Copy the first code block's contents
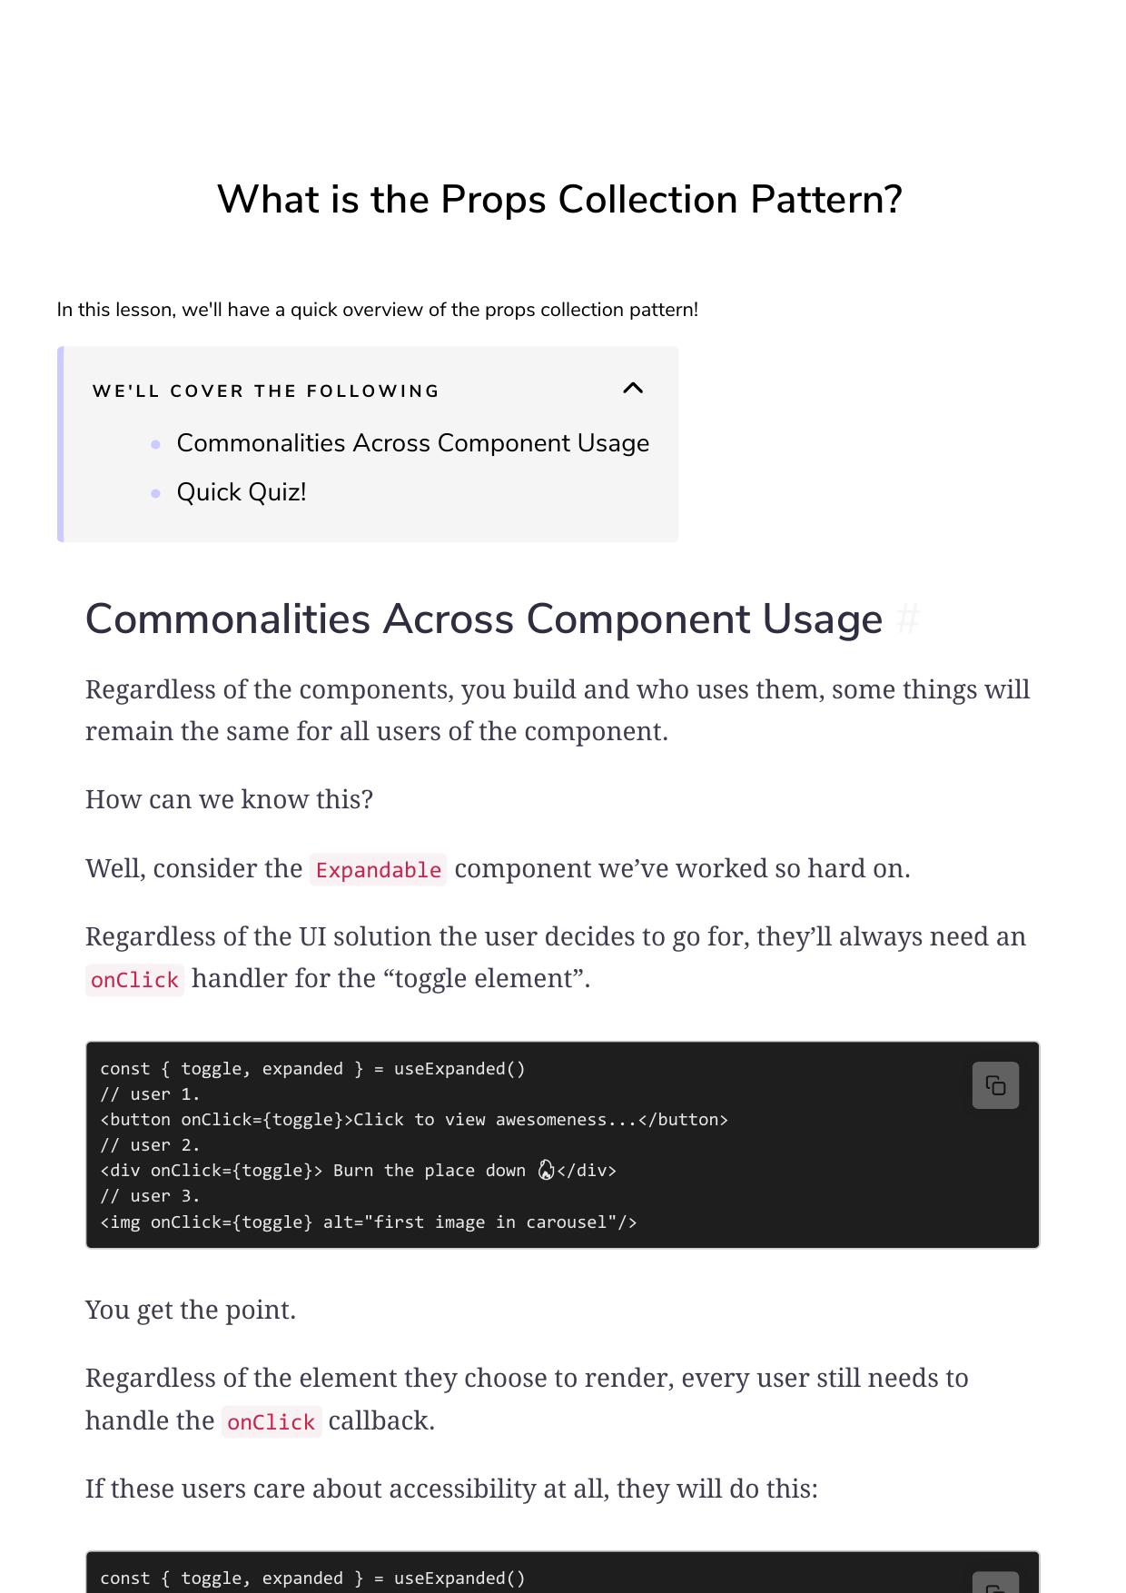The image size is (1126, 1593). click(x=995, y=1085)
